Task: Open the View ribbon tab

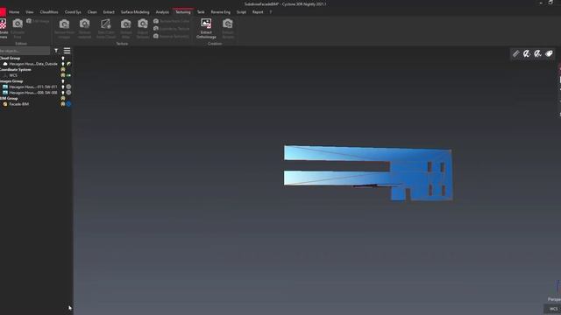Action: pos(29,11)
